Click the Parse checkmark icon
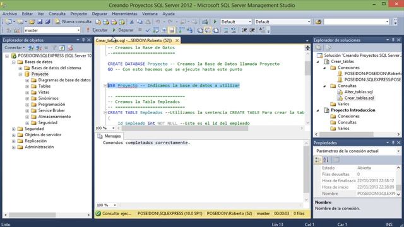 pos(148,30)
